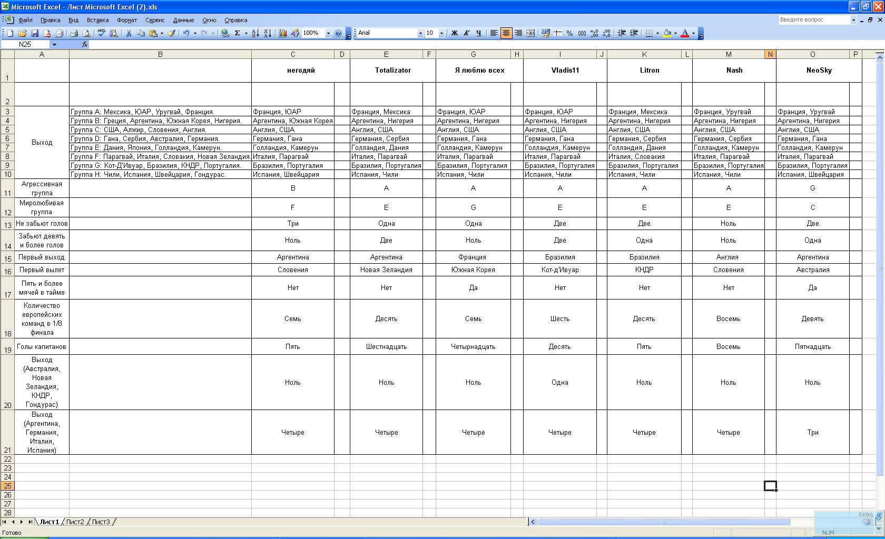Open the Вставка menu
The height and width of the screenshot is (539, 885).
[97, 20]
